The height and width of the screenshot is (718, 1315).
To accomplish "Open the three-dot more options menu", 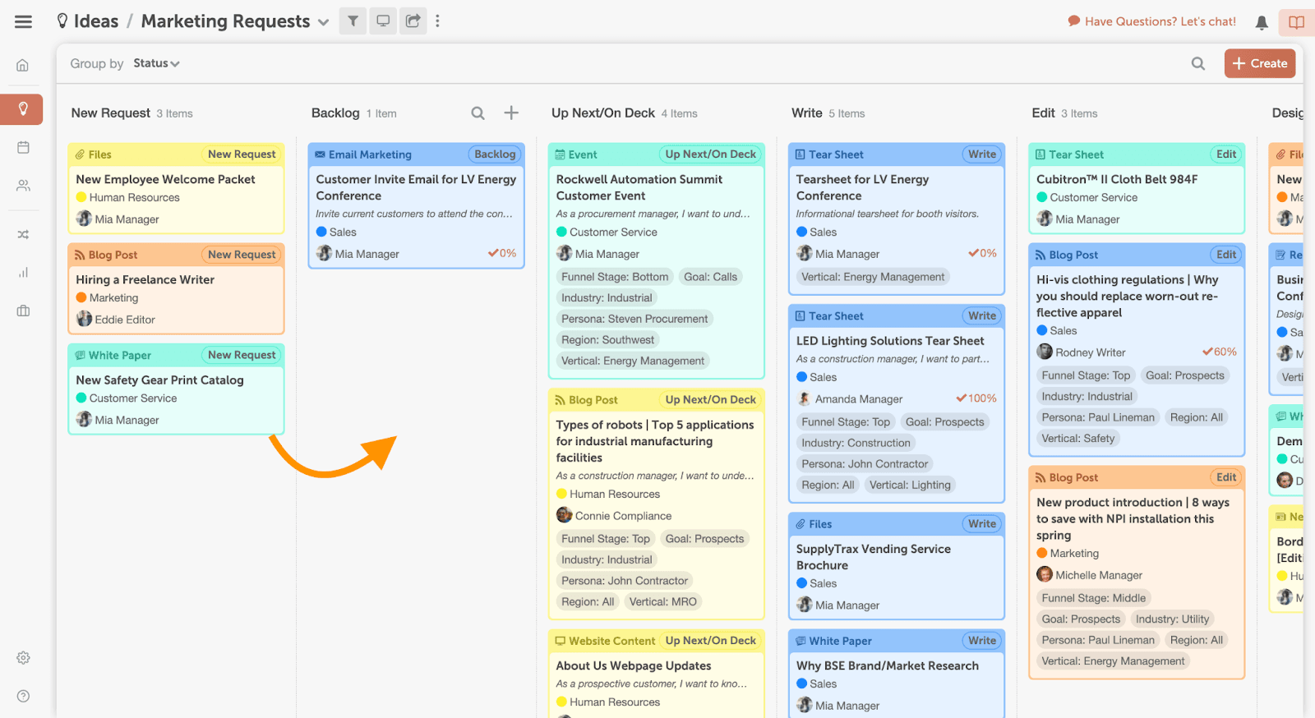I will [x=437, y=21].
